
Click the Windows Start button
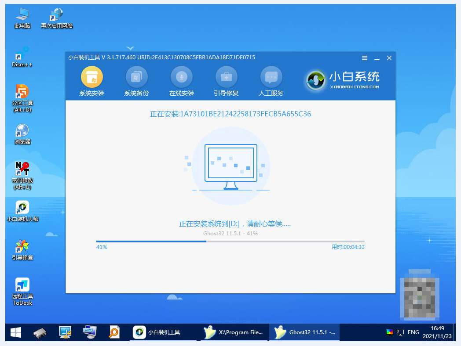point(16,332)
